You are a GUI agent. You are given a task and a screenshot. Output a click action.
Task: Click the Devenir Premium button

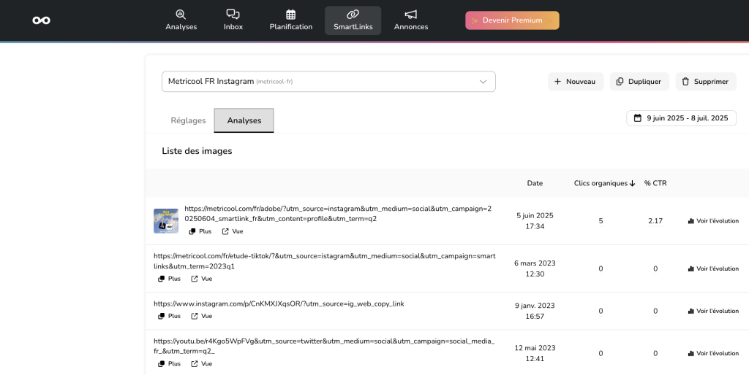click(x=512, y=20)
